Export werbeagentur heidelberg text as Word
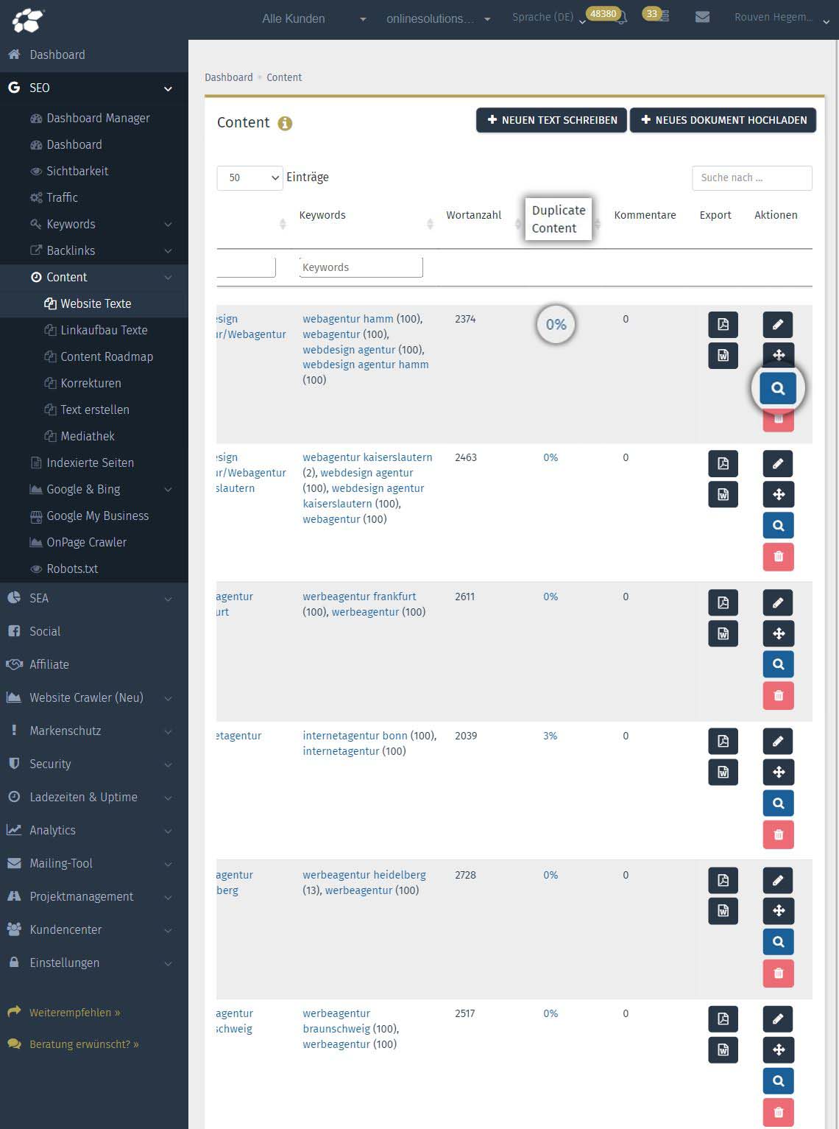Image resolution: width=839 pixels, height=1129 pixels. (x=723, y=911)
